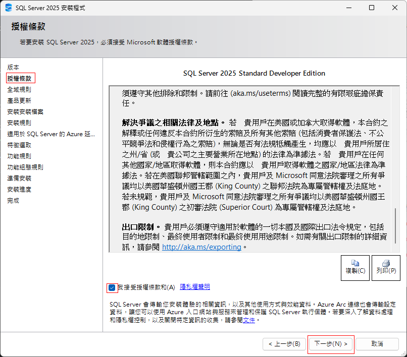Click the 授權條款 page title

pos(28,27)
